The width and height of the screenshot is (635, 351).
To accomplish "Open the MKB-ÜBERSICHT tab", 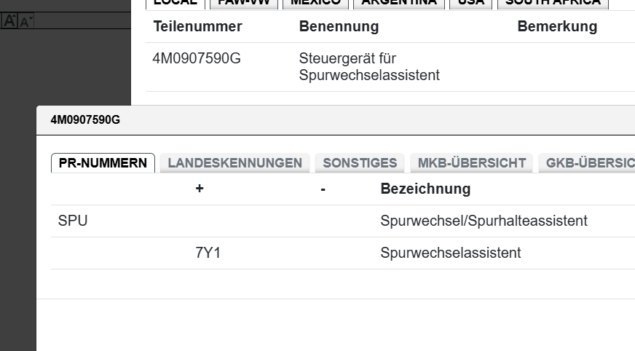I will [471, 163].
